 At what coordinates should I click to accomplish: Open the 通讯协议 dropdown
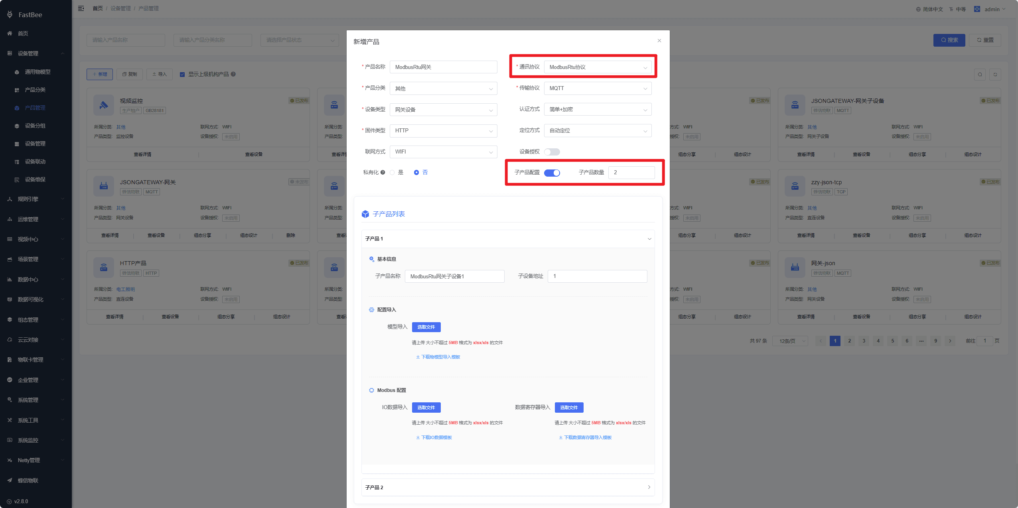[598, 67]
